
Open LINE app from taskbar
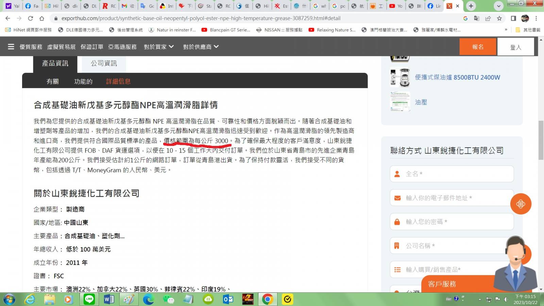89,299
